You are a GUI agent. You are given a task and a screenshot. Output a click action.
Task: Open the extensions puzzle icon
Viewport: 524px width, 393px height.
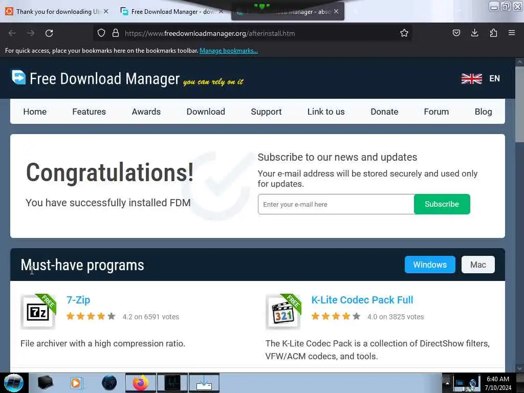tap(493, 33)
